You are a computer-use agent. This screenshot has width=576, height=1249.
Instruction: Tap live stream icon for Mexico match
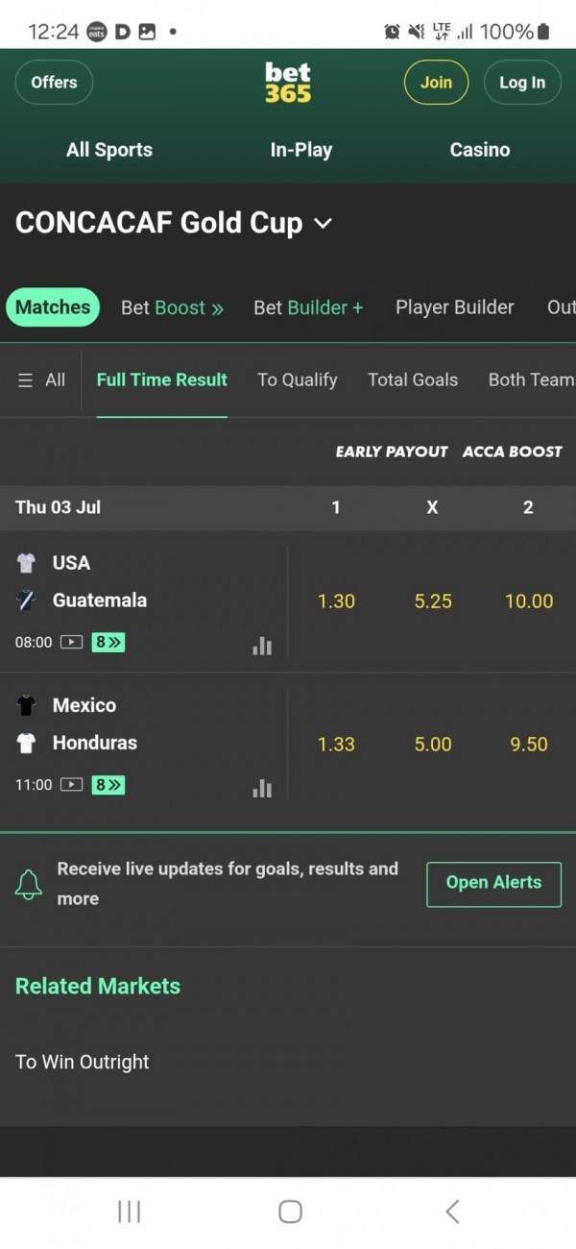71,785
